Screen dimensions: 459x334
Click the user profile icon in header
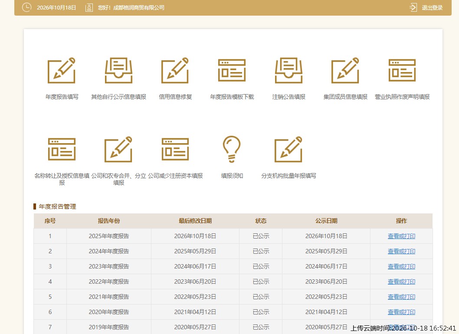point(89,8)
